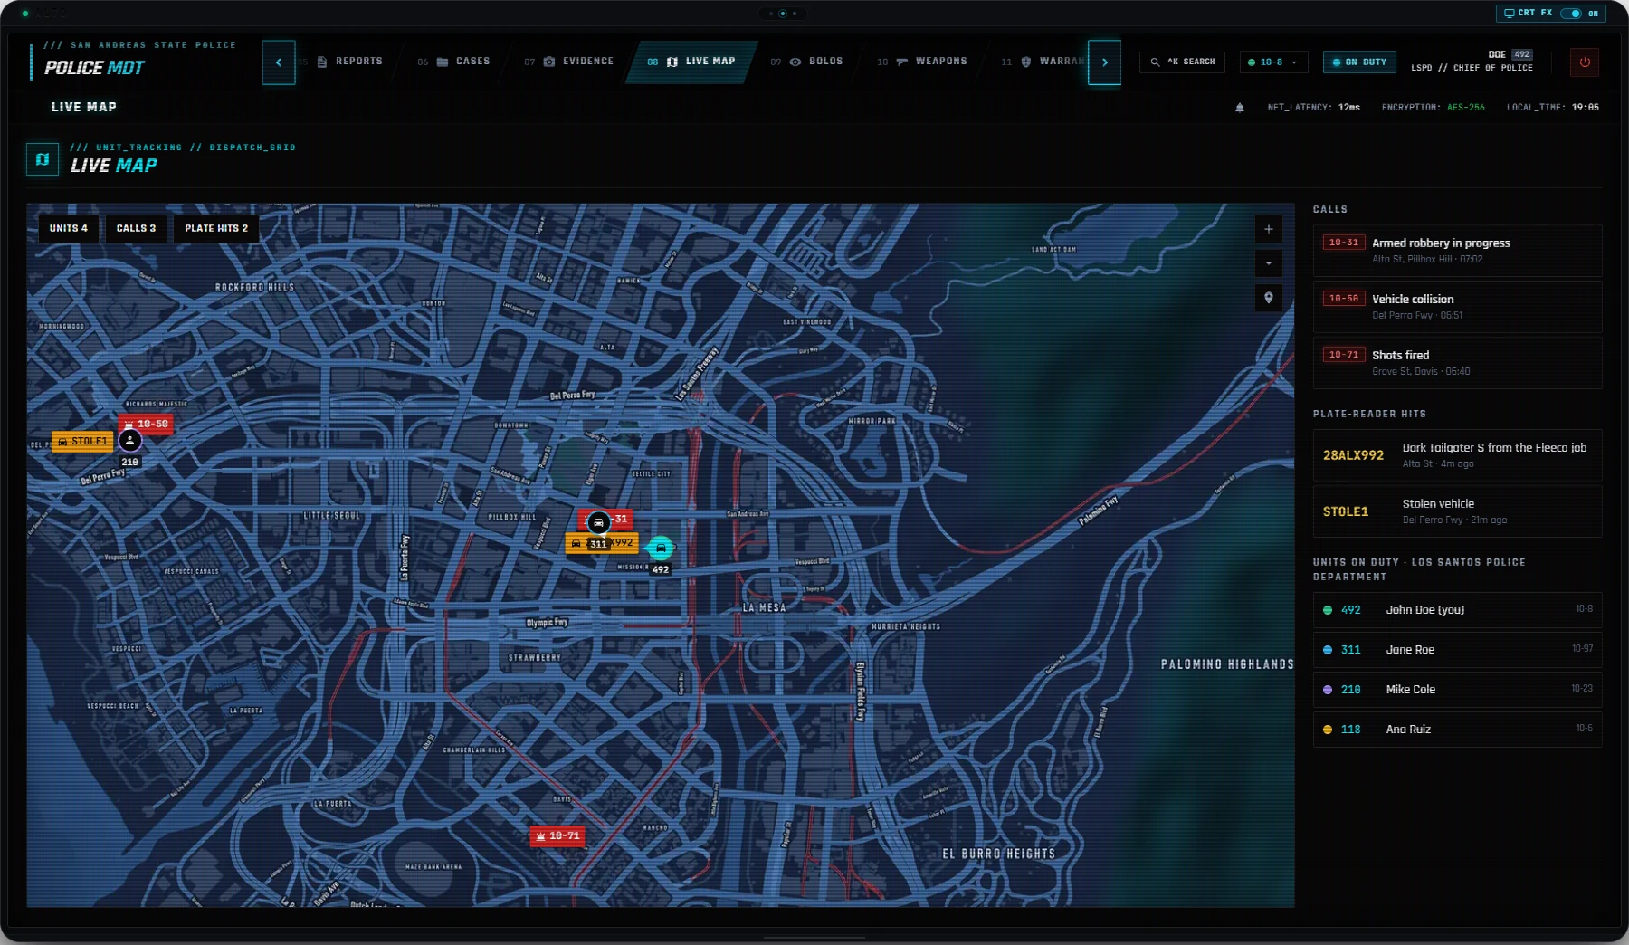
Task: Open the Reports tab
Action: (349, 62)
